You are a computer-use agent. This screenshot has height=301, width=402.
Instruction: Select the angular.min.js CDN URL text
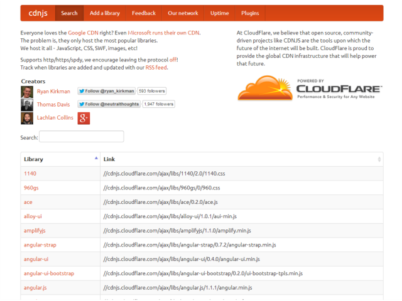[x=178, y=288]
